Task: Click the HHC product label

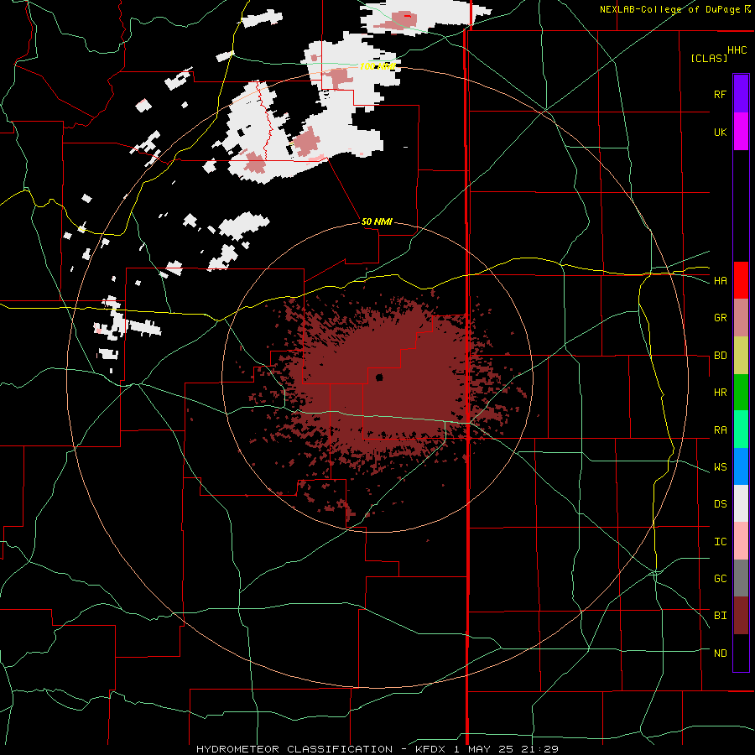Action: (737, 50)
